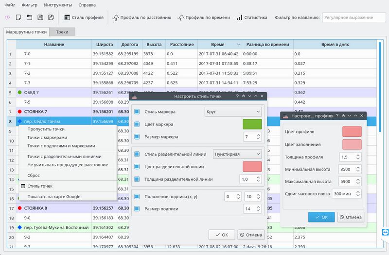Viewport: 389px width, 255px height.
Task: Open a file using the folder icon
Action: pyautogui.click(x=29, y=17)
